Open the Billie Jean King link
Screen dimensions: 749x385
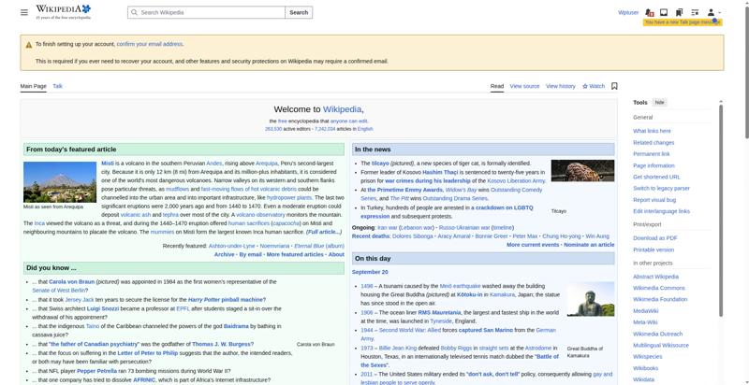click(402, 348)
